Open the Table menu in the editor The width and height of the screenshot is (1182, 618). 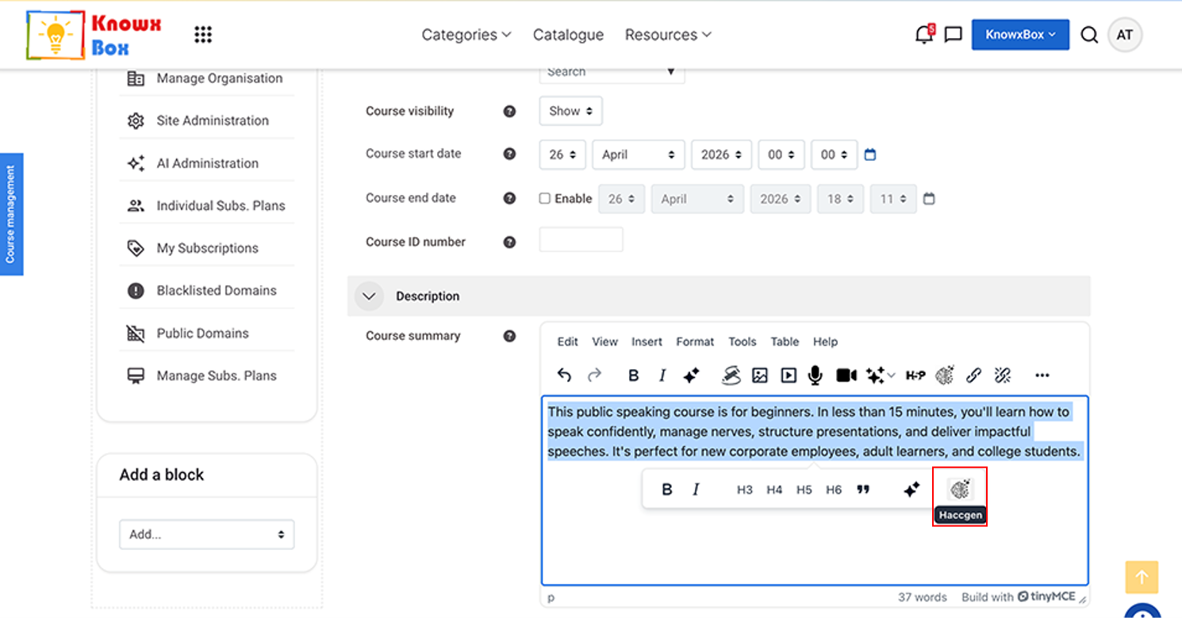(x=785, y=341)
